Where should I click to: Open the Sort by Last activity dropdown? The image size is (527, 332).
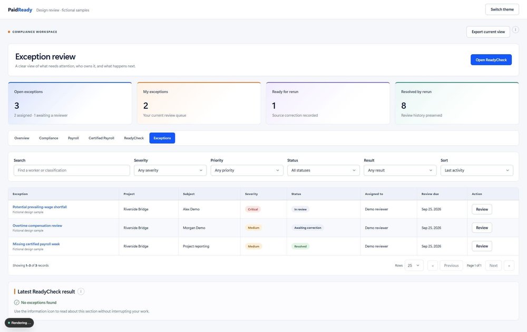tap(476, 170)
